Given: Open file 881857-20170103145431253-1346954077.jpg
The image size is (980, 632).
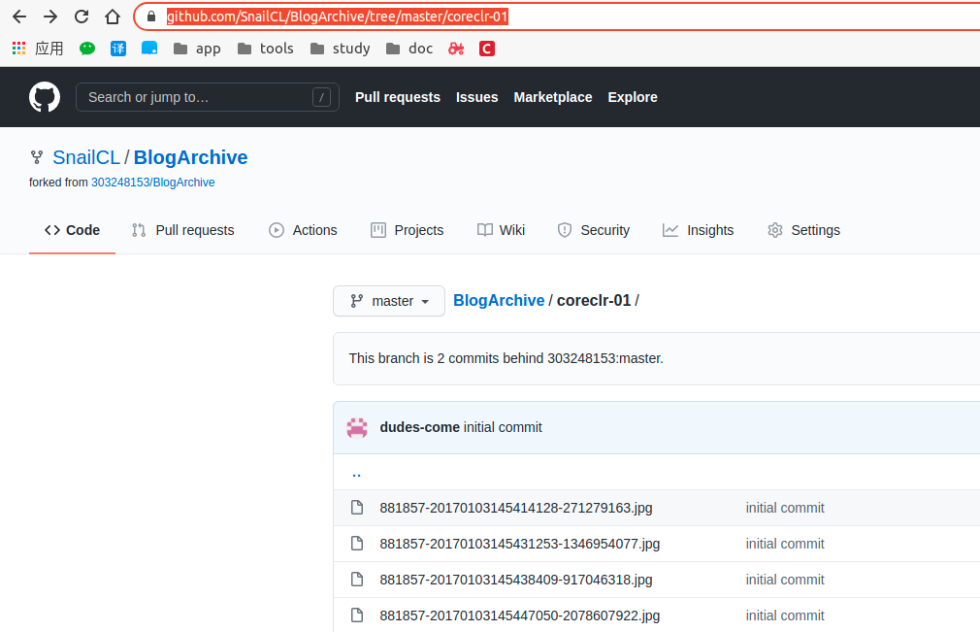Looking at the screenshot, I should tap(519, 544).
